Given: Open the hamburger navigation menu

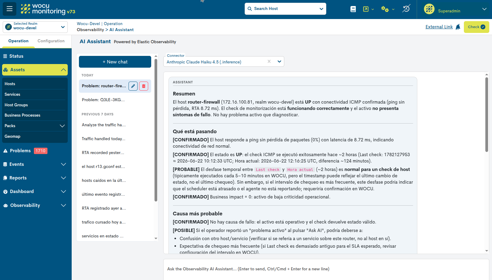Looking at the screenshot, I should (9, 9).
